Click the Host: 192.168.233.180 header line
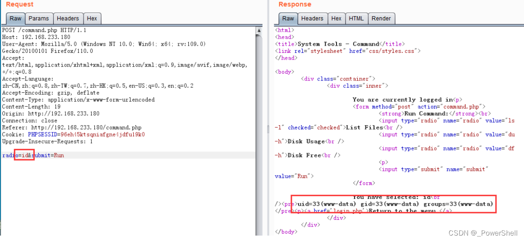This screenshot has width=524, height=241. tap(36, 37)
